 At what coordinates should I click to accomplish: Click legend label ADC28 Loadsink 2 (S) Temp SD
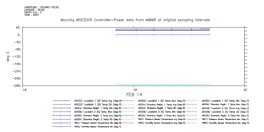point(225,112)
